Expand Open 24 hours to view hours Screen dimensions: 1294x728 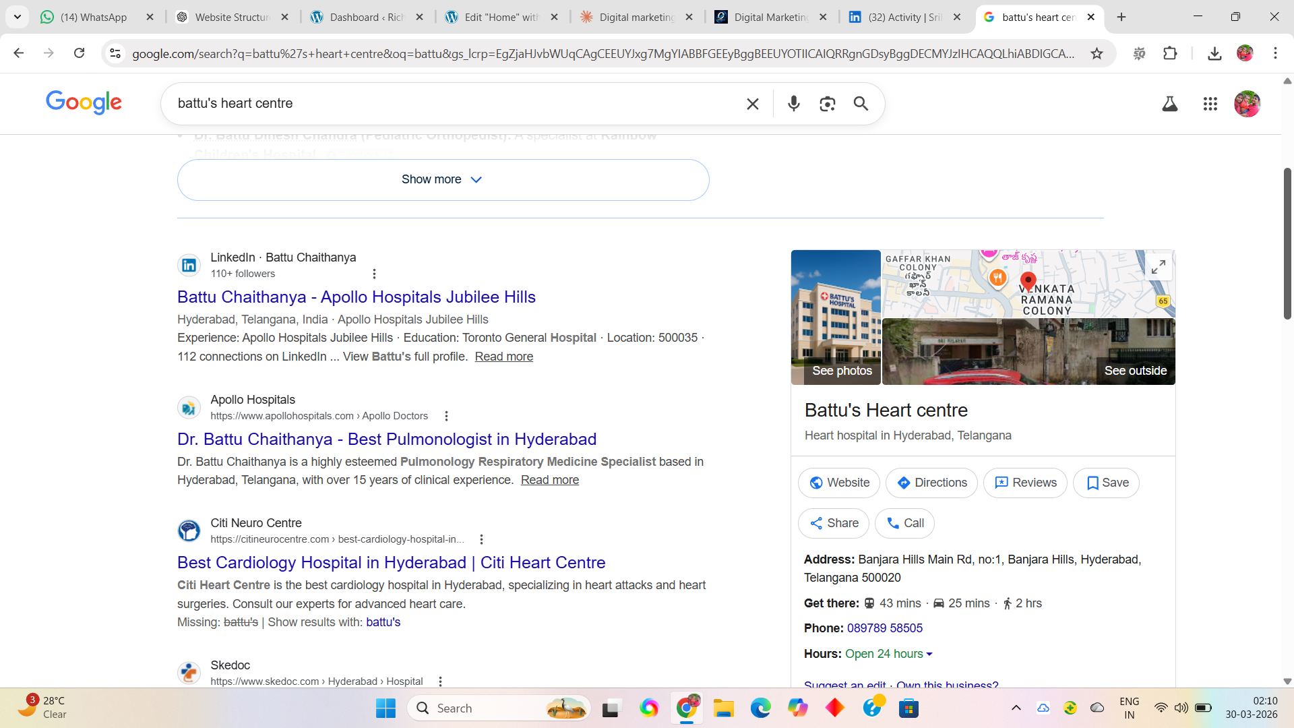pos(888,654)
